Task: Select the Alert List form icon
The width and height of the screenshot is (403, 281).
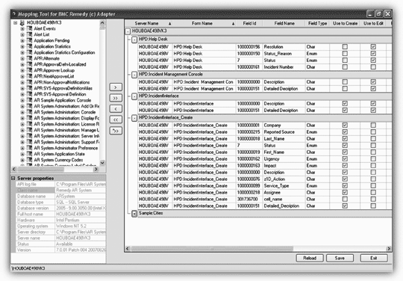Action: pos(30,34)
